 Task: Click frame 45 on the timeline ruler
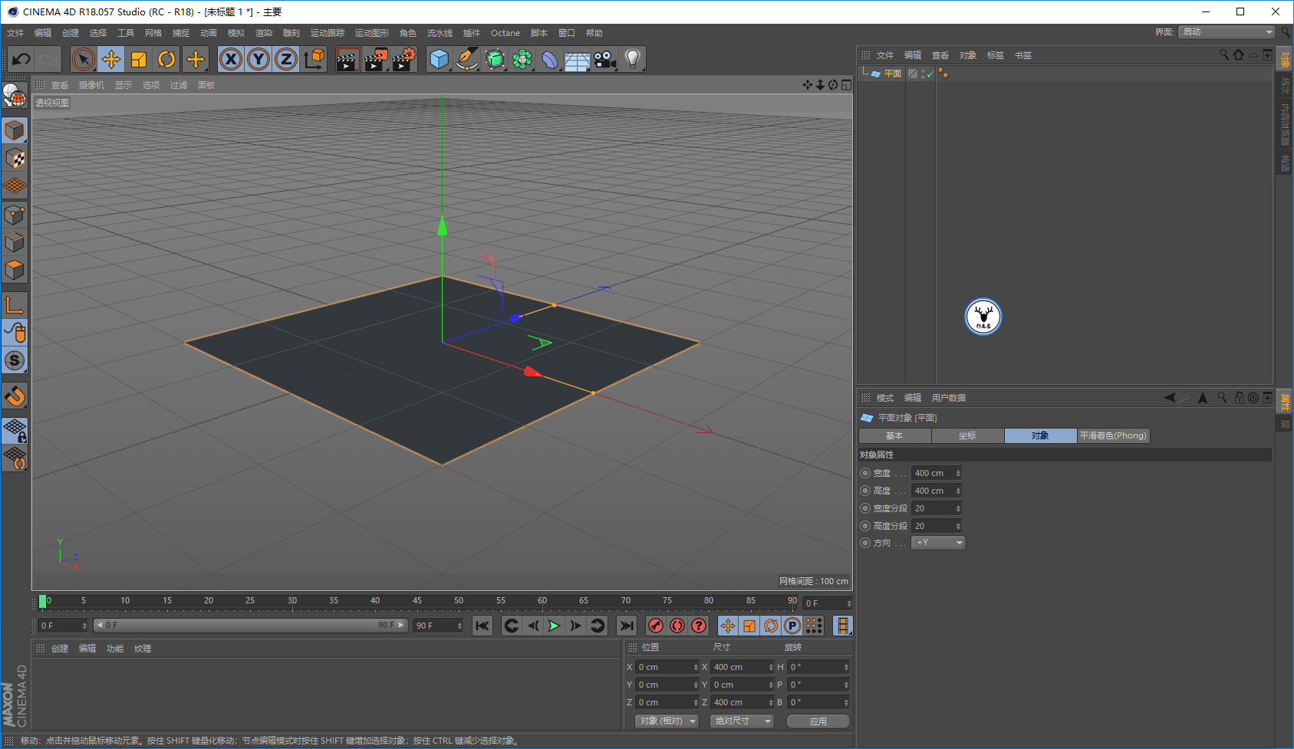click(417, 601)
